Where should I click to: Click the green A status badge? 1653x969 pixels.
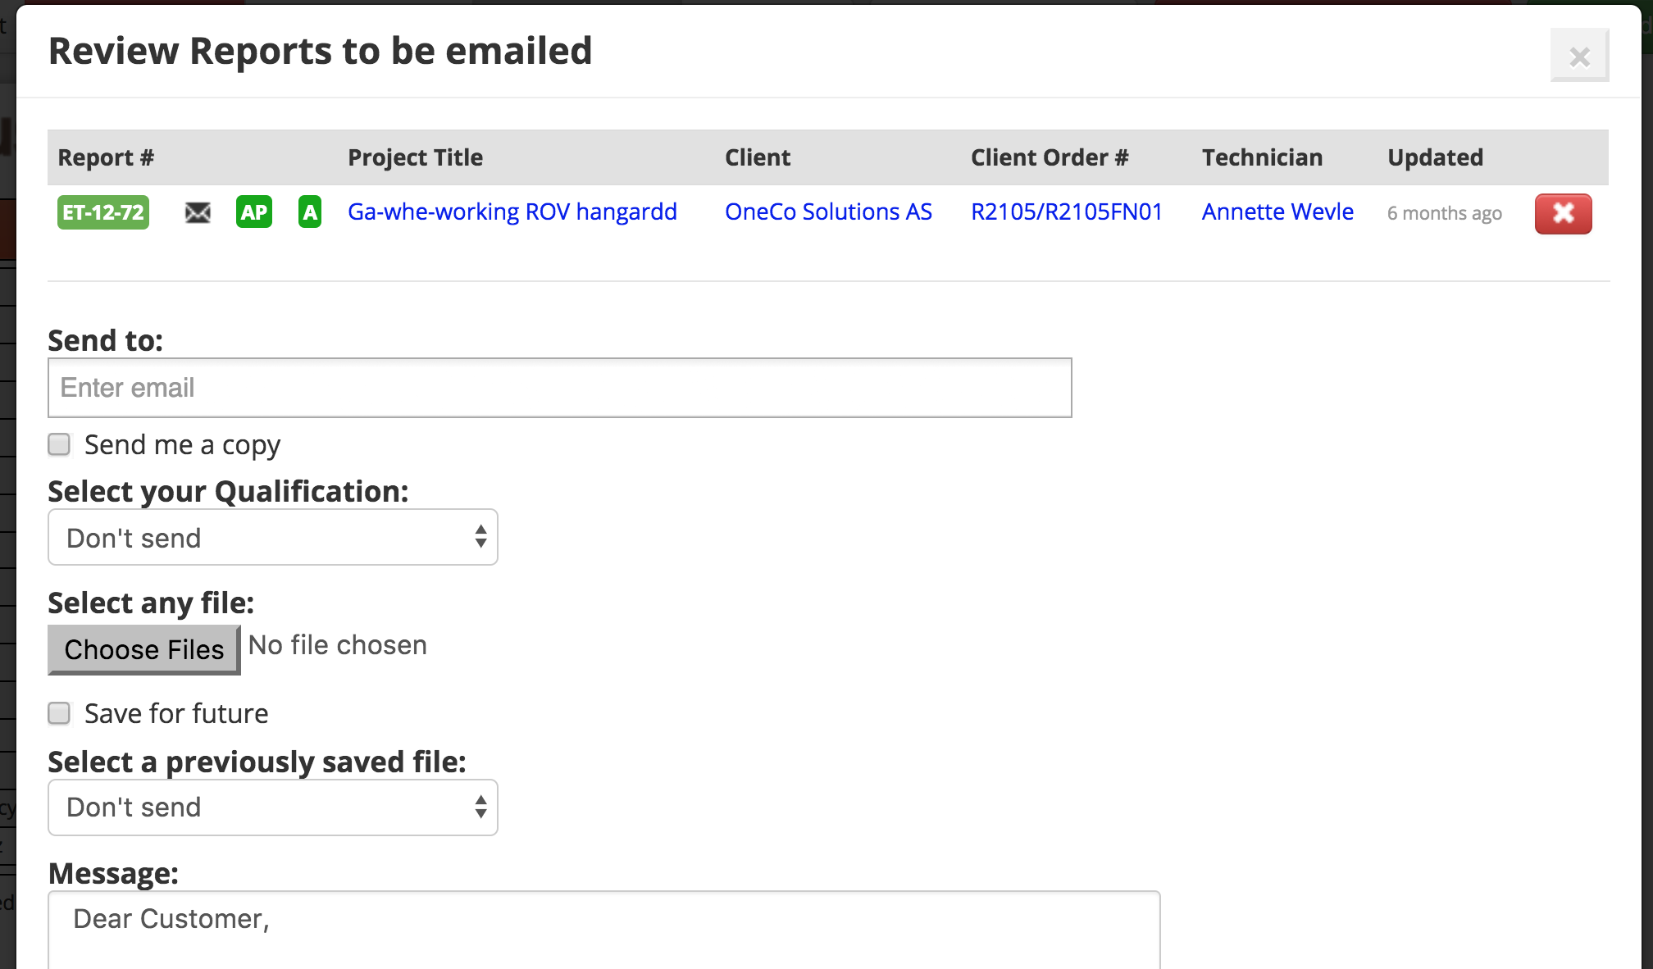point(309,212)
